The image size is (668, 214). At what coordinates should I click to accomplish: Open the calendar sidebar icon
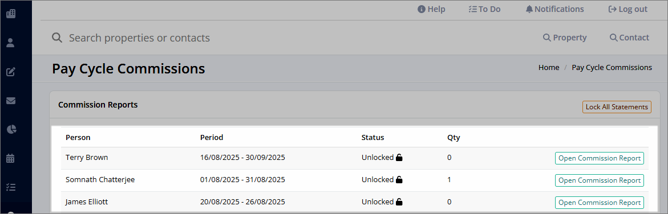(x=11, y=159)
